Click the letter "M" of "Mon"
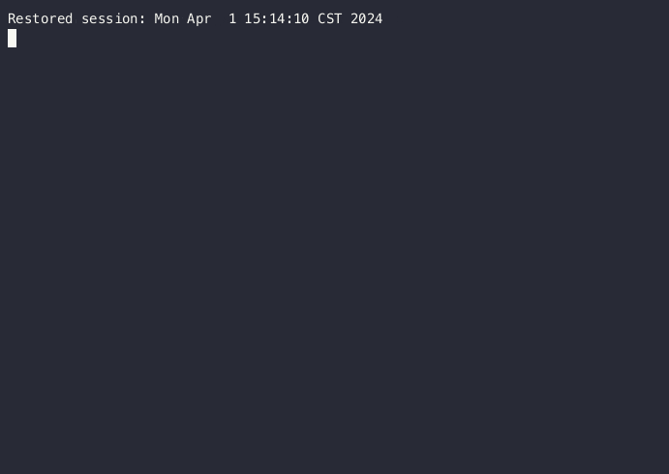This screenshot has height=474, width=669. coord(158,18)
